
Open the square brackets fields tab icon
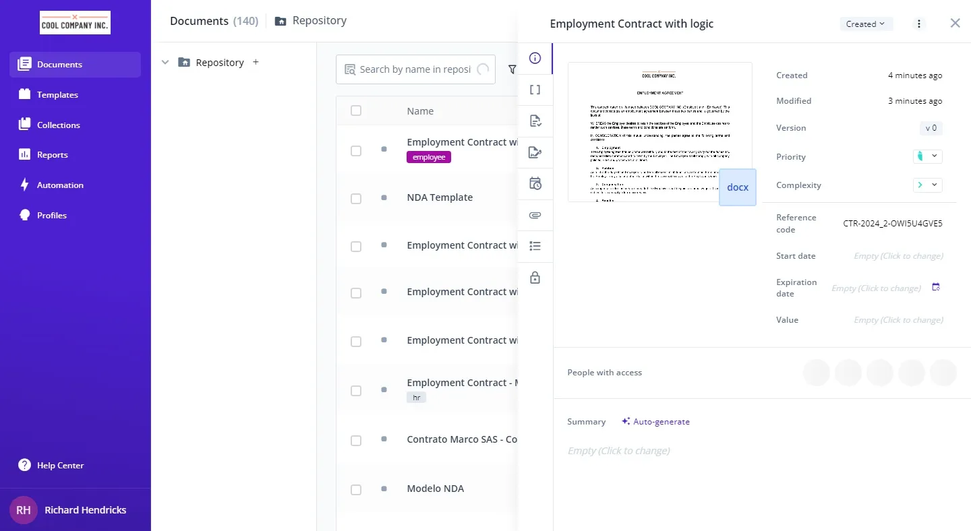535,90
